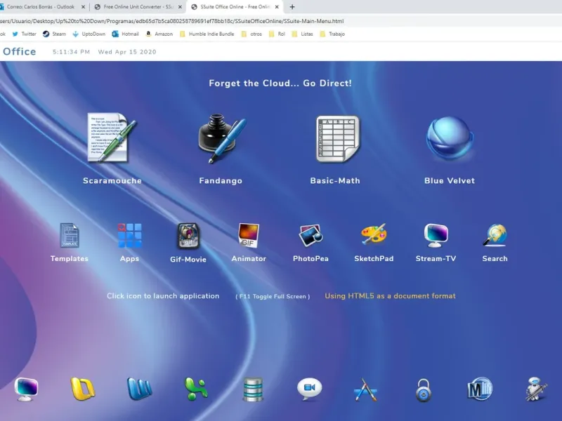Click the blue M globe icon in the dock
Screen dimensions: 562x421
pyautogui.click(x=480, y=389)
